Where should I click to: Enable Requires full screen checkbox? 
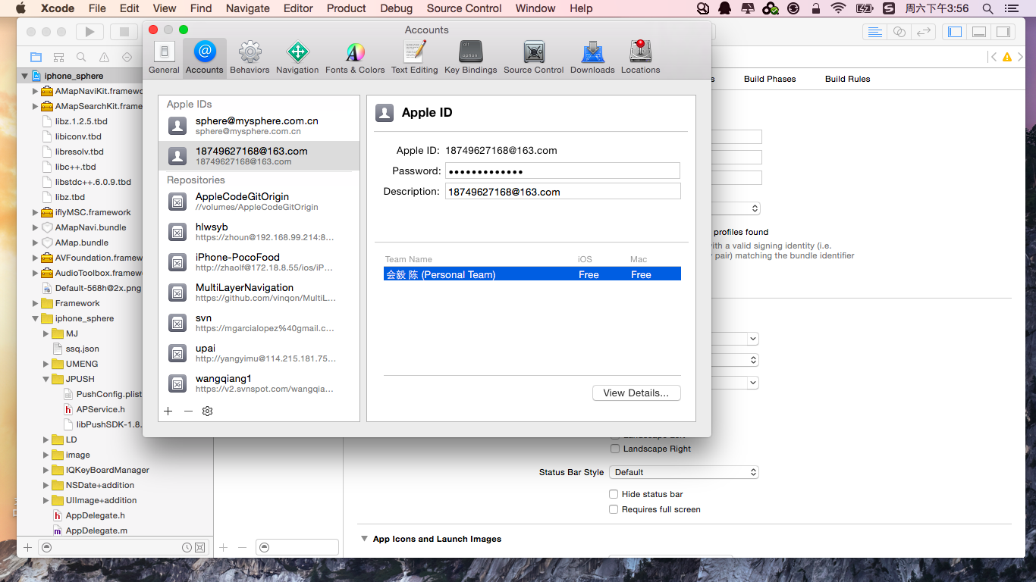coord(614,509)
